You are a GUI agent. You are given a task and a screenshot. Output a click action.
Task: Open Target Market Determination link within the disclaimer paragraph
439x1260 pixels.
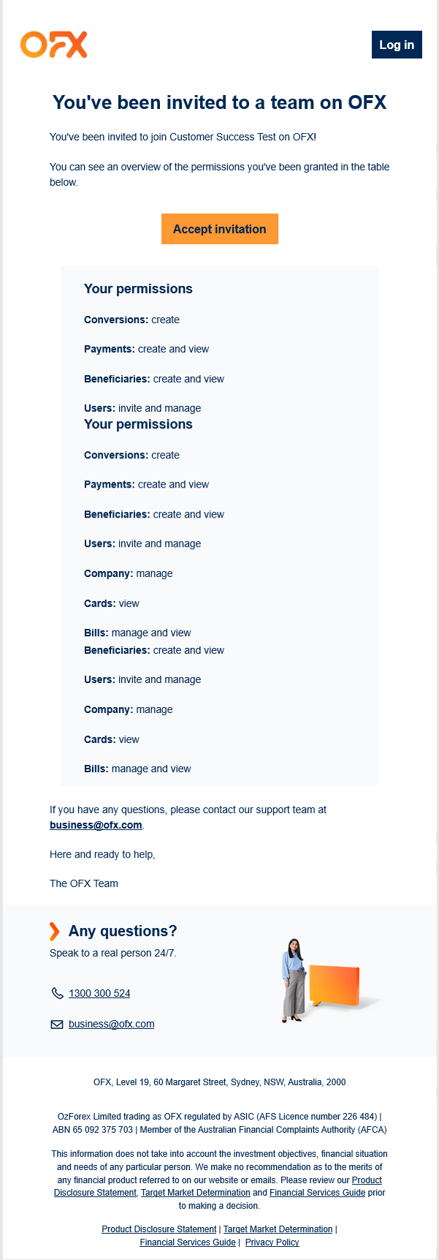coord(196,1193)
